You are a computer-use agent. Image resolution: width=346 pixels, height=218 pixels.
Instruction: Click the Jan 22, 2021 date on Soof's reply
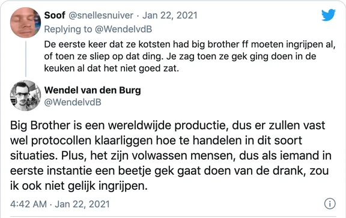(x=169, y=16)
